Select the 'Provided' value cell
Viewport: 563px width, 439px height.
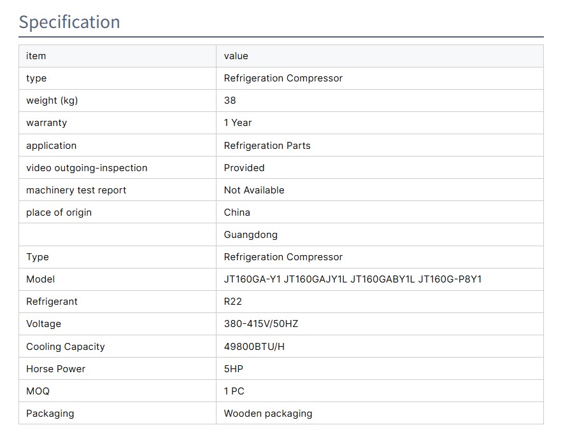244,168
